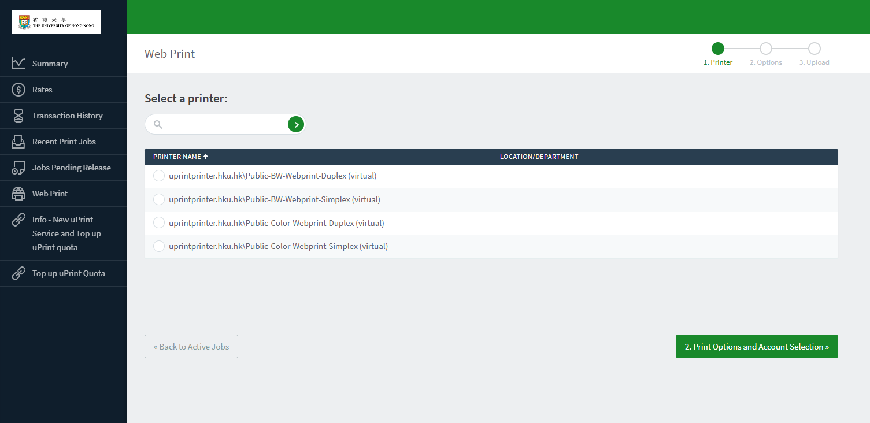This screenshot has width=870, height=423.
Task: Open the Transaction History menu item
Action: [67, 116]
